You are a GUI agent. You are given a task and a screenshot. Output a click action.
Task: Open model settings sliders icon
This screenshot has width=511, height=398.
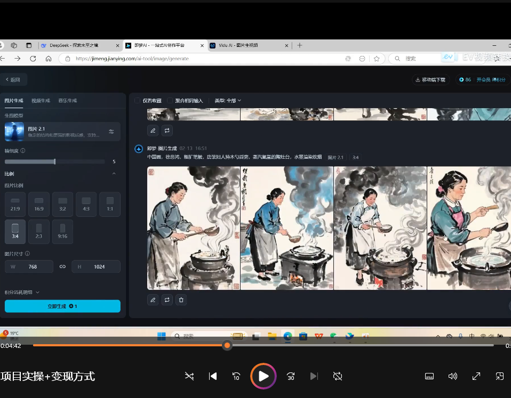coord(111,132)
